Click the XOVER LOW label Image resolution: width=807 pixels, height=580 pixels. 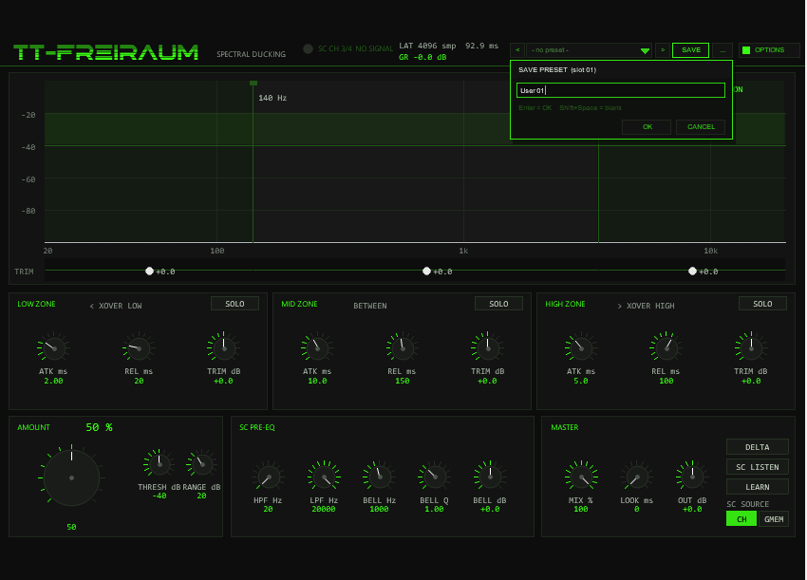116,306
